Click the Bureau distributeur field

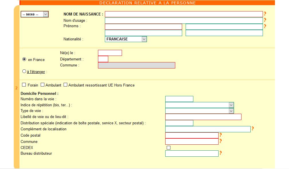pos(192,154)
